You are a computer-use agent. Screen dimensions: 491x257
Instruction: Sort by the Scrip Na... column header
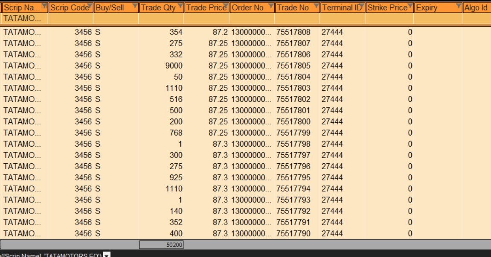(x=25, y=8)
